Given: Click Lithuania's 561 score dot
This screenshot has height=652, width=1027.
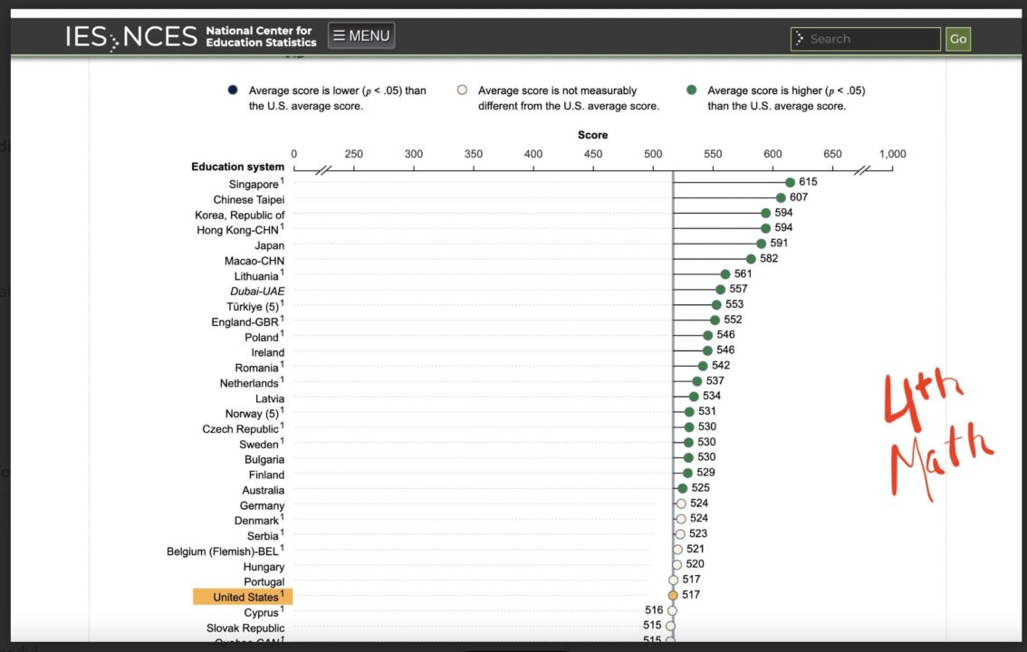Looking at the screenshot, I should click(x=725, y=274).
